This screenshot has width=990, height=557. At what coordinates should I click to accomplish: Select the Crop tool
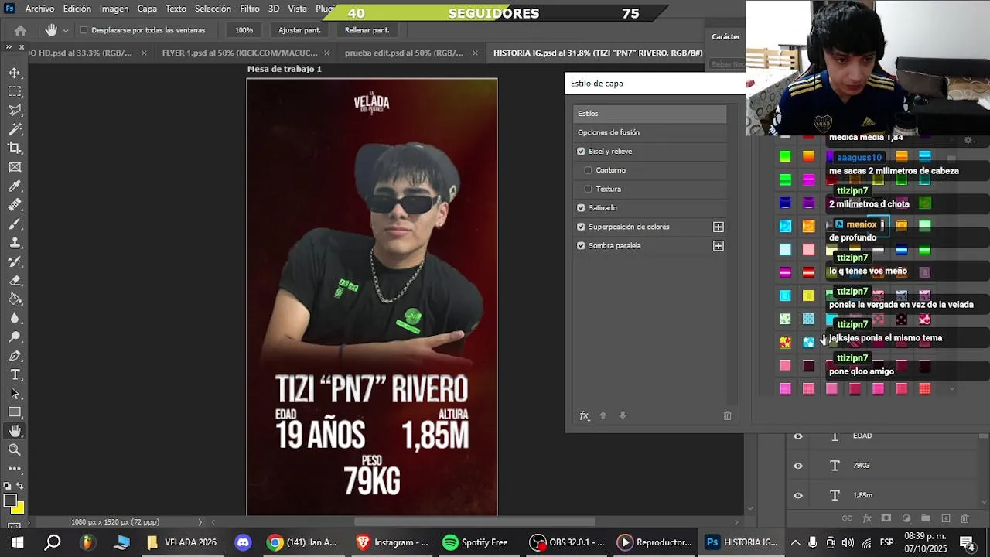(x=15, y=148)
